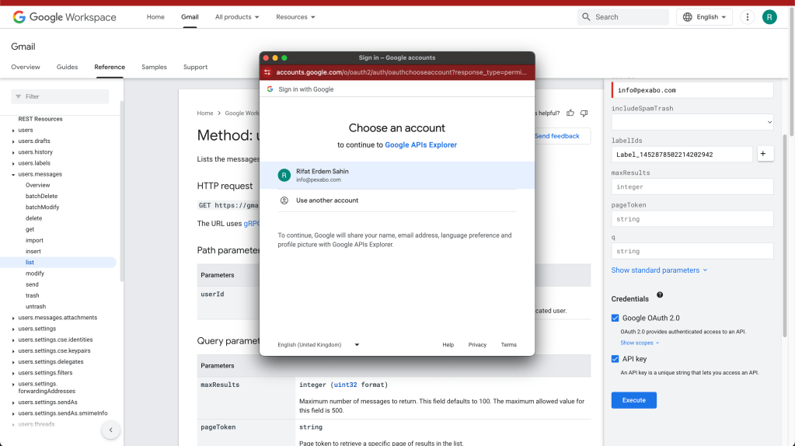This screenshot has height=446, width=795.
Task: Select the untrash method in sidebar
Action: [36, 307]
